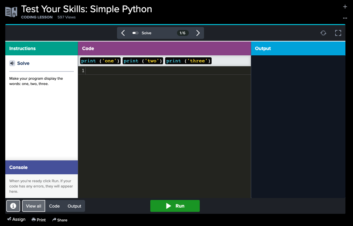Click the Code panel header
The image size is (353, 226).
164,48
